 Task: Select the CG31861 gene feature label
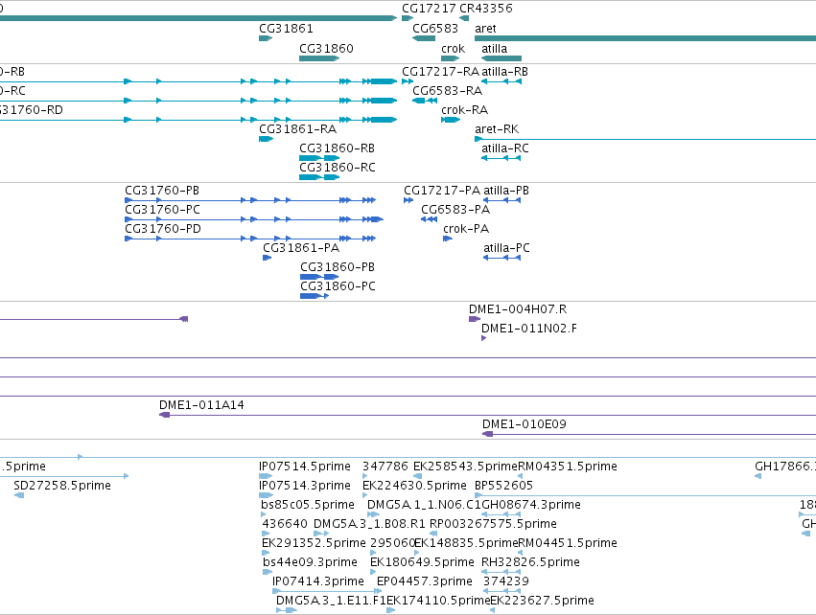pyautogui.click(x=286, y=29)
